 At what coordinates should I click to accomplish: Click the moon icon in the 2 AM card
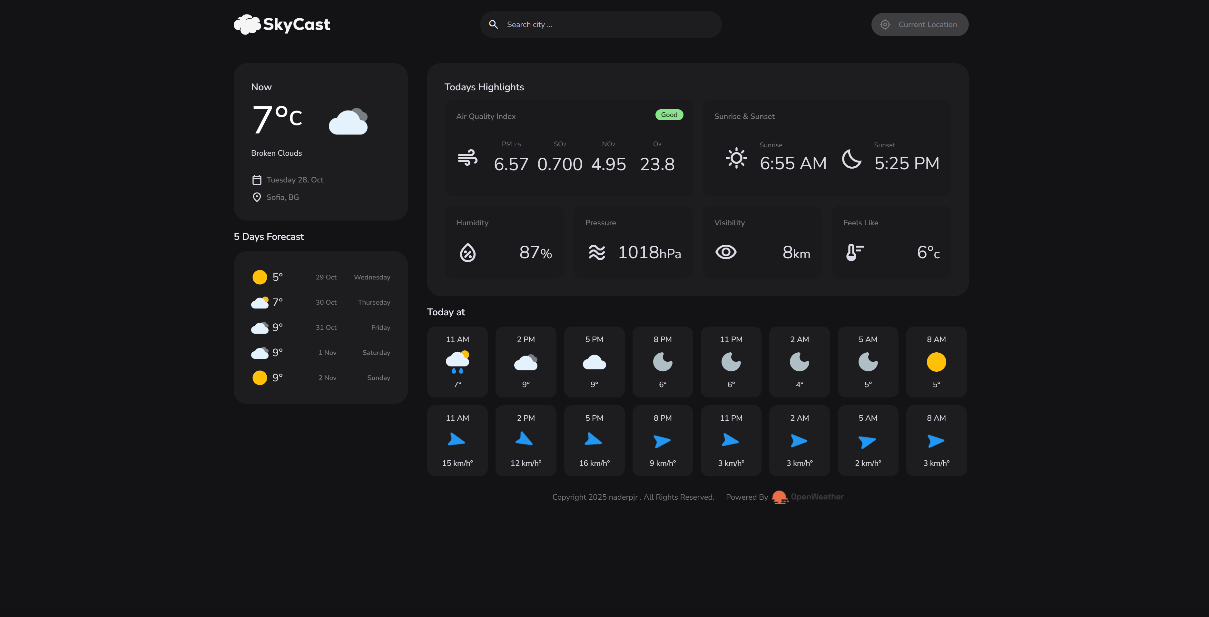coord(799,361)
